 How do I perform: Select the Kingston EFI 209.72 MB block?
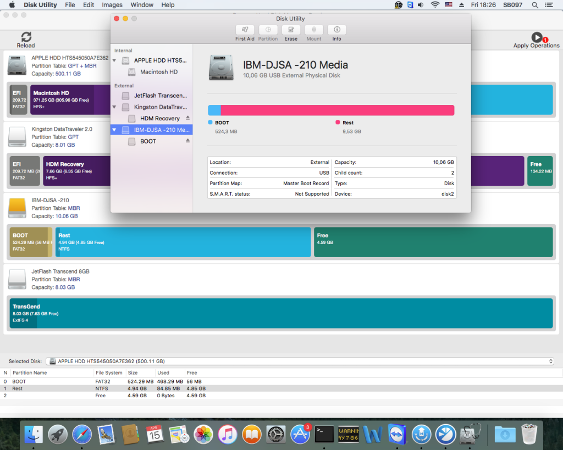point(25,171)
